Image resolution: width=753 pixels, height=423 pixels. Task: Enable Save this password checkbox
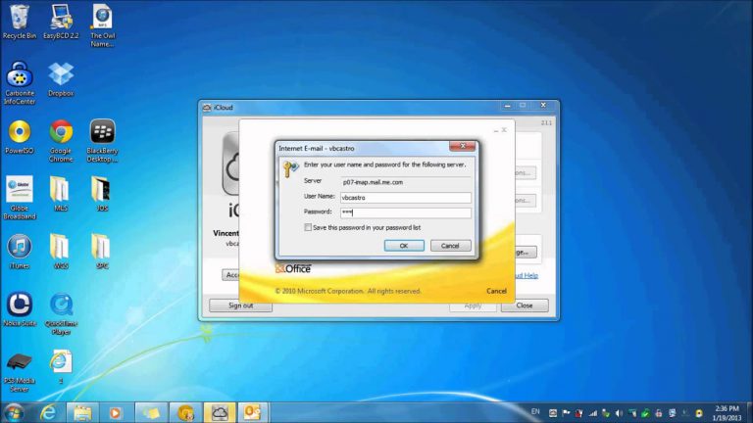point(308,227)
